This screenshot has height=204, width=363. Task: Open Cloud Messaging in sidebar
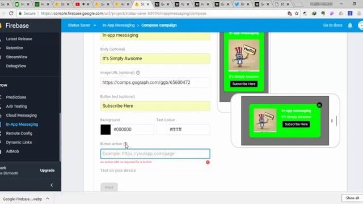tap(22, 115)
